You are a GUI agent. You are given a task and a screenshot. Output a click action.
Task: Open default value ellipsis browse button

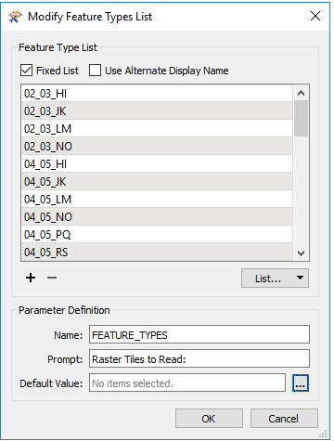coord(301,383)
